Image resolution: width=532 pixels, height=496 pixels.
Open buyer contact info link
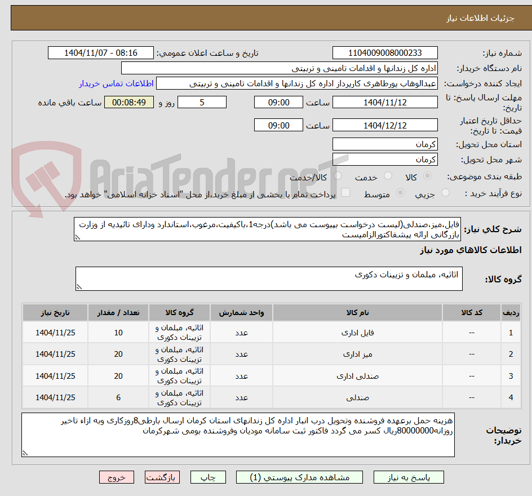pos(116,83)
